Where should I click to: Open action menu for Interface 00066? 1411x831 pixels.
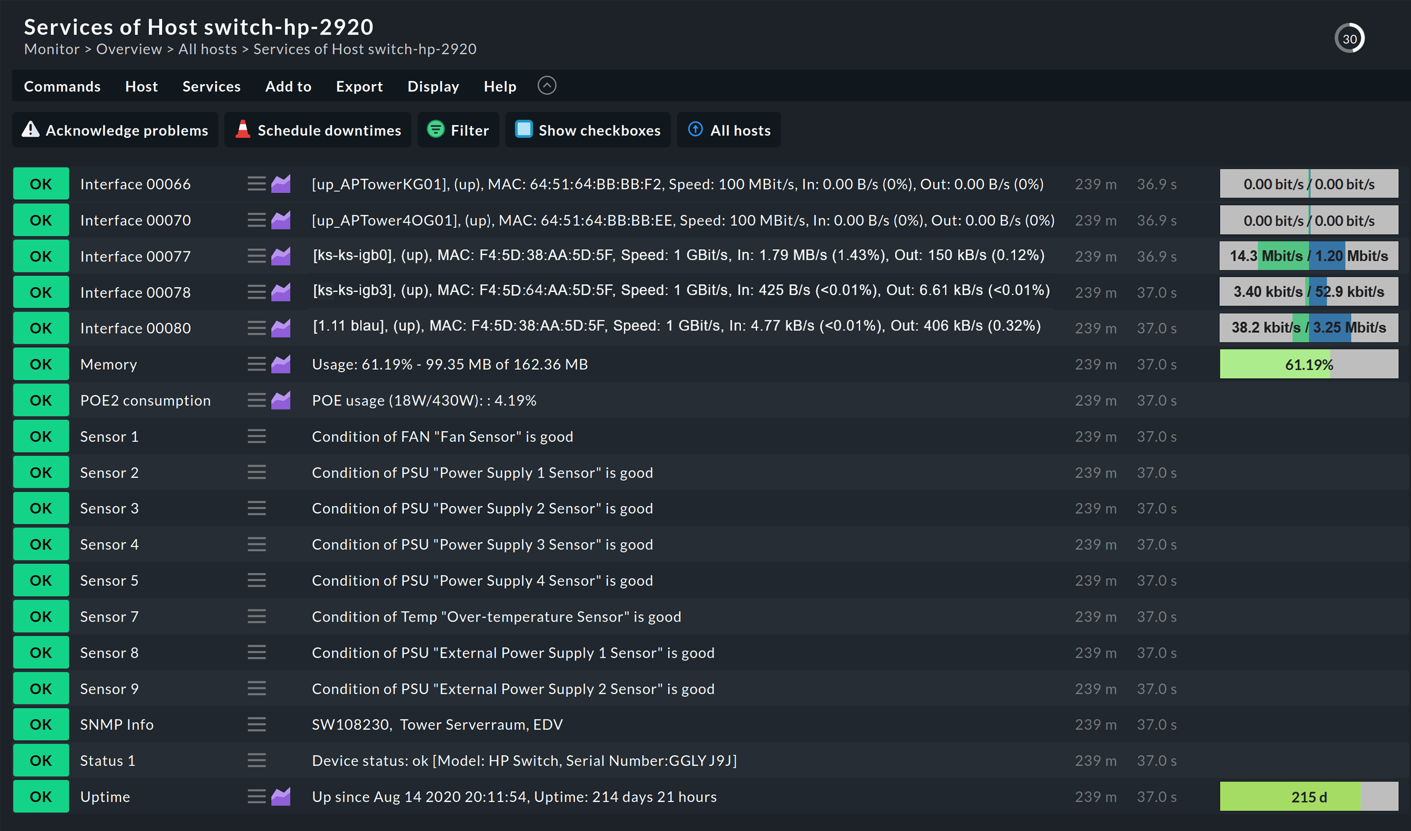(x=257, y=184)
